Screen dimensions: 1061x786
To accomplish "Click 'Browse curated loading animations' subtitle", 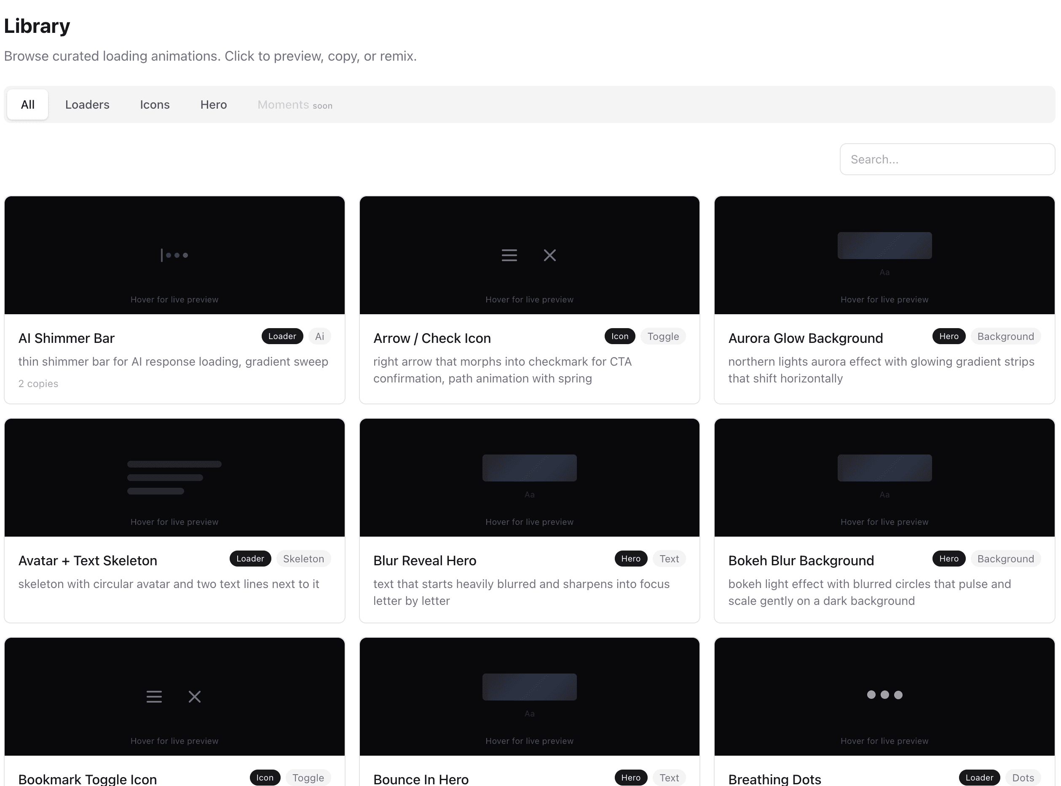I will click(210, 56).
